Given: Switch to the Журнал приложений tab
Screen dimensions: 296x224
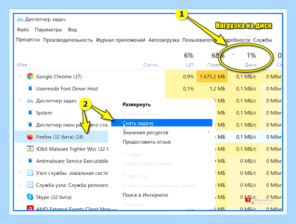Looking at the screenshot, I should (x=120, y=40).
